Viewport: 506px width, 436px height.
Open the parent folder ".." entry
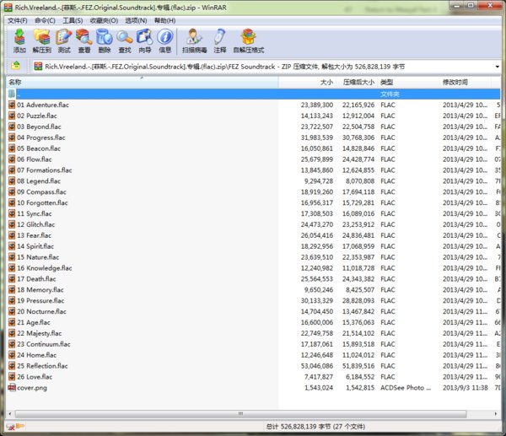coord(19,94)
